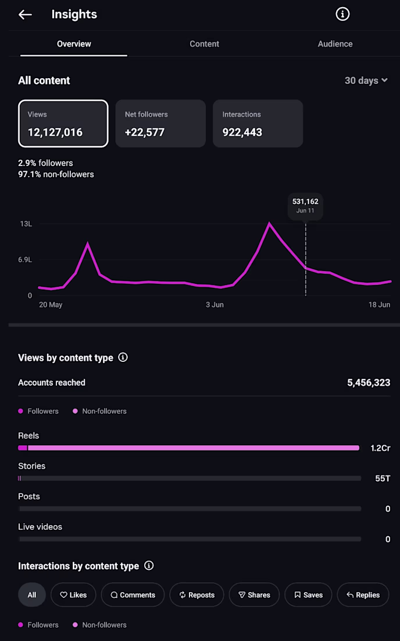The width and height of the screenshot is (400, 641).
Task: Select the Interactions metric card
Action: [258, 124]
